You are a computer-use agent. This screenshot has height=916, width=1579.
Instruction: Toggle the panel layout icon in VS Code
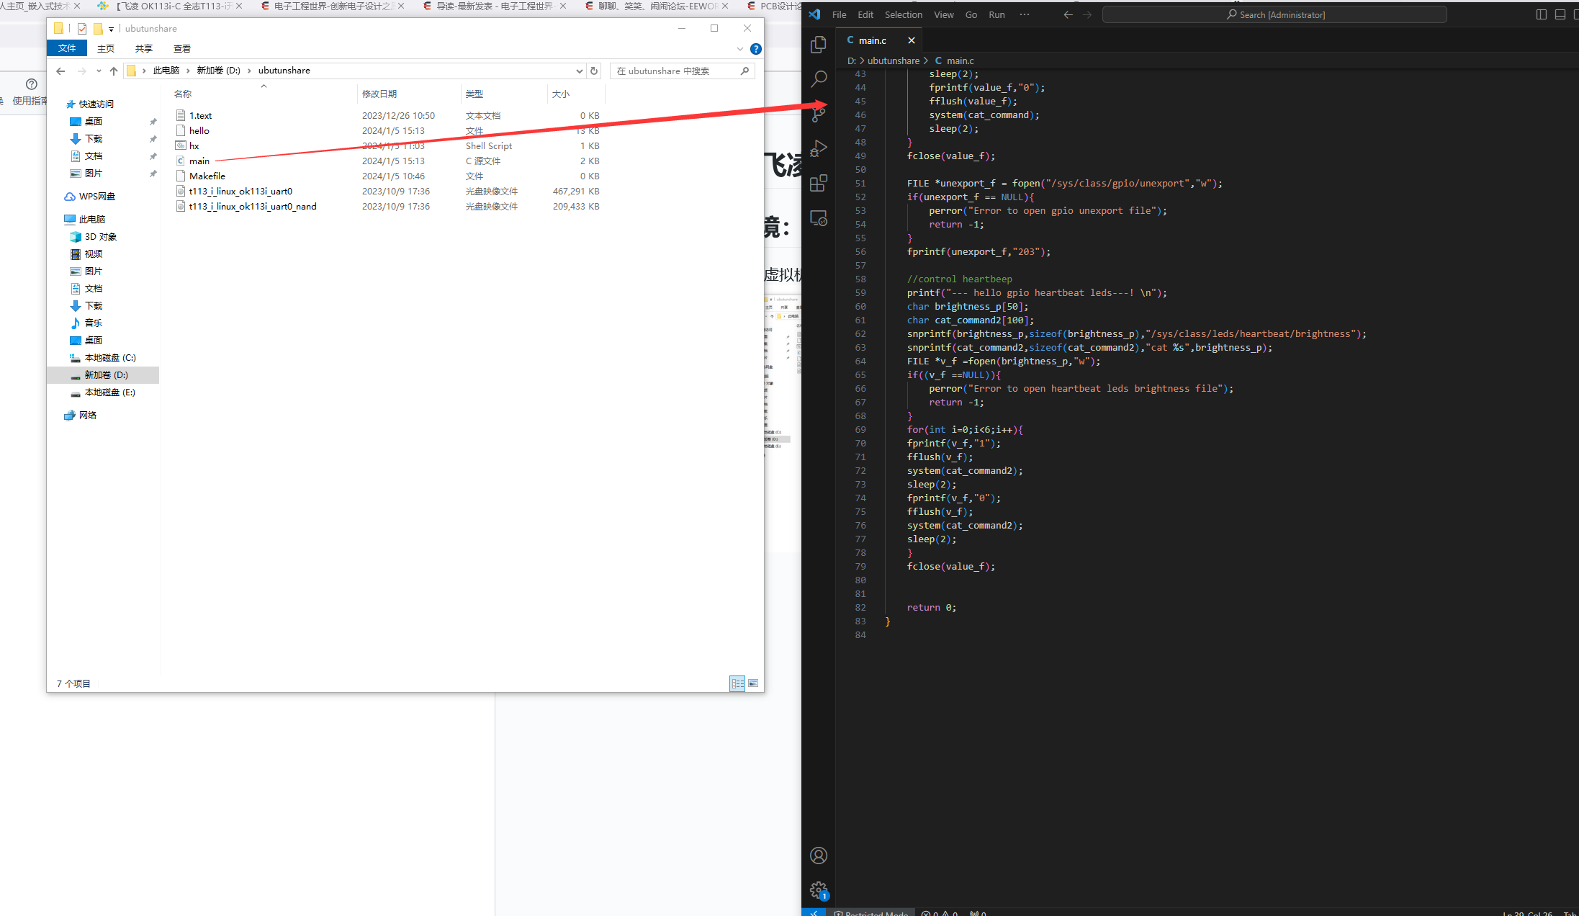tap(1560, 14)
